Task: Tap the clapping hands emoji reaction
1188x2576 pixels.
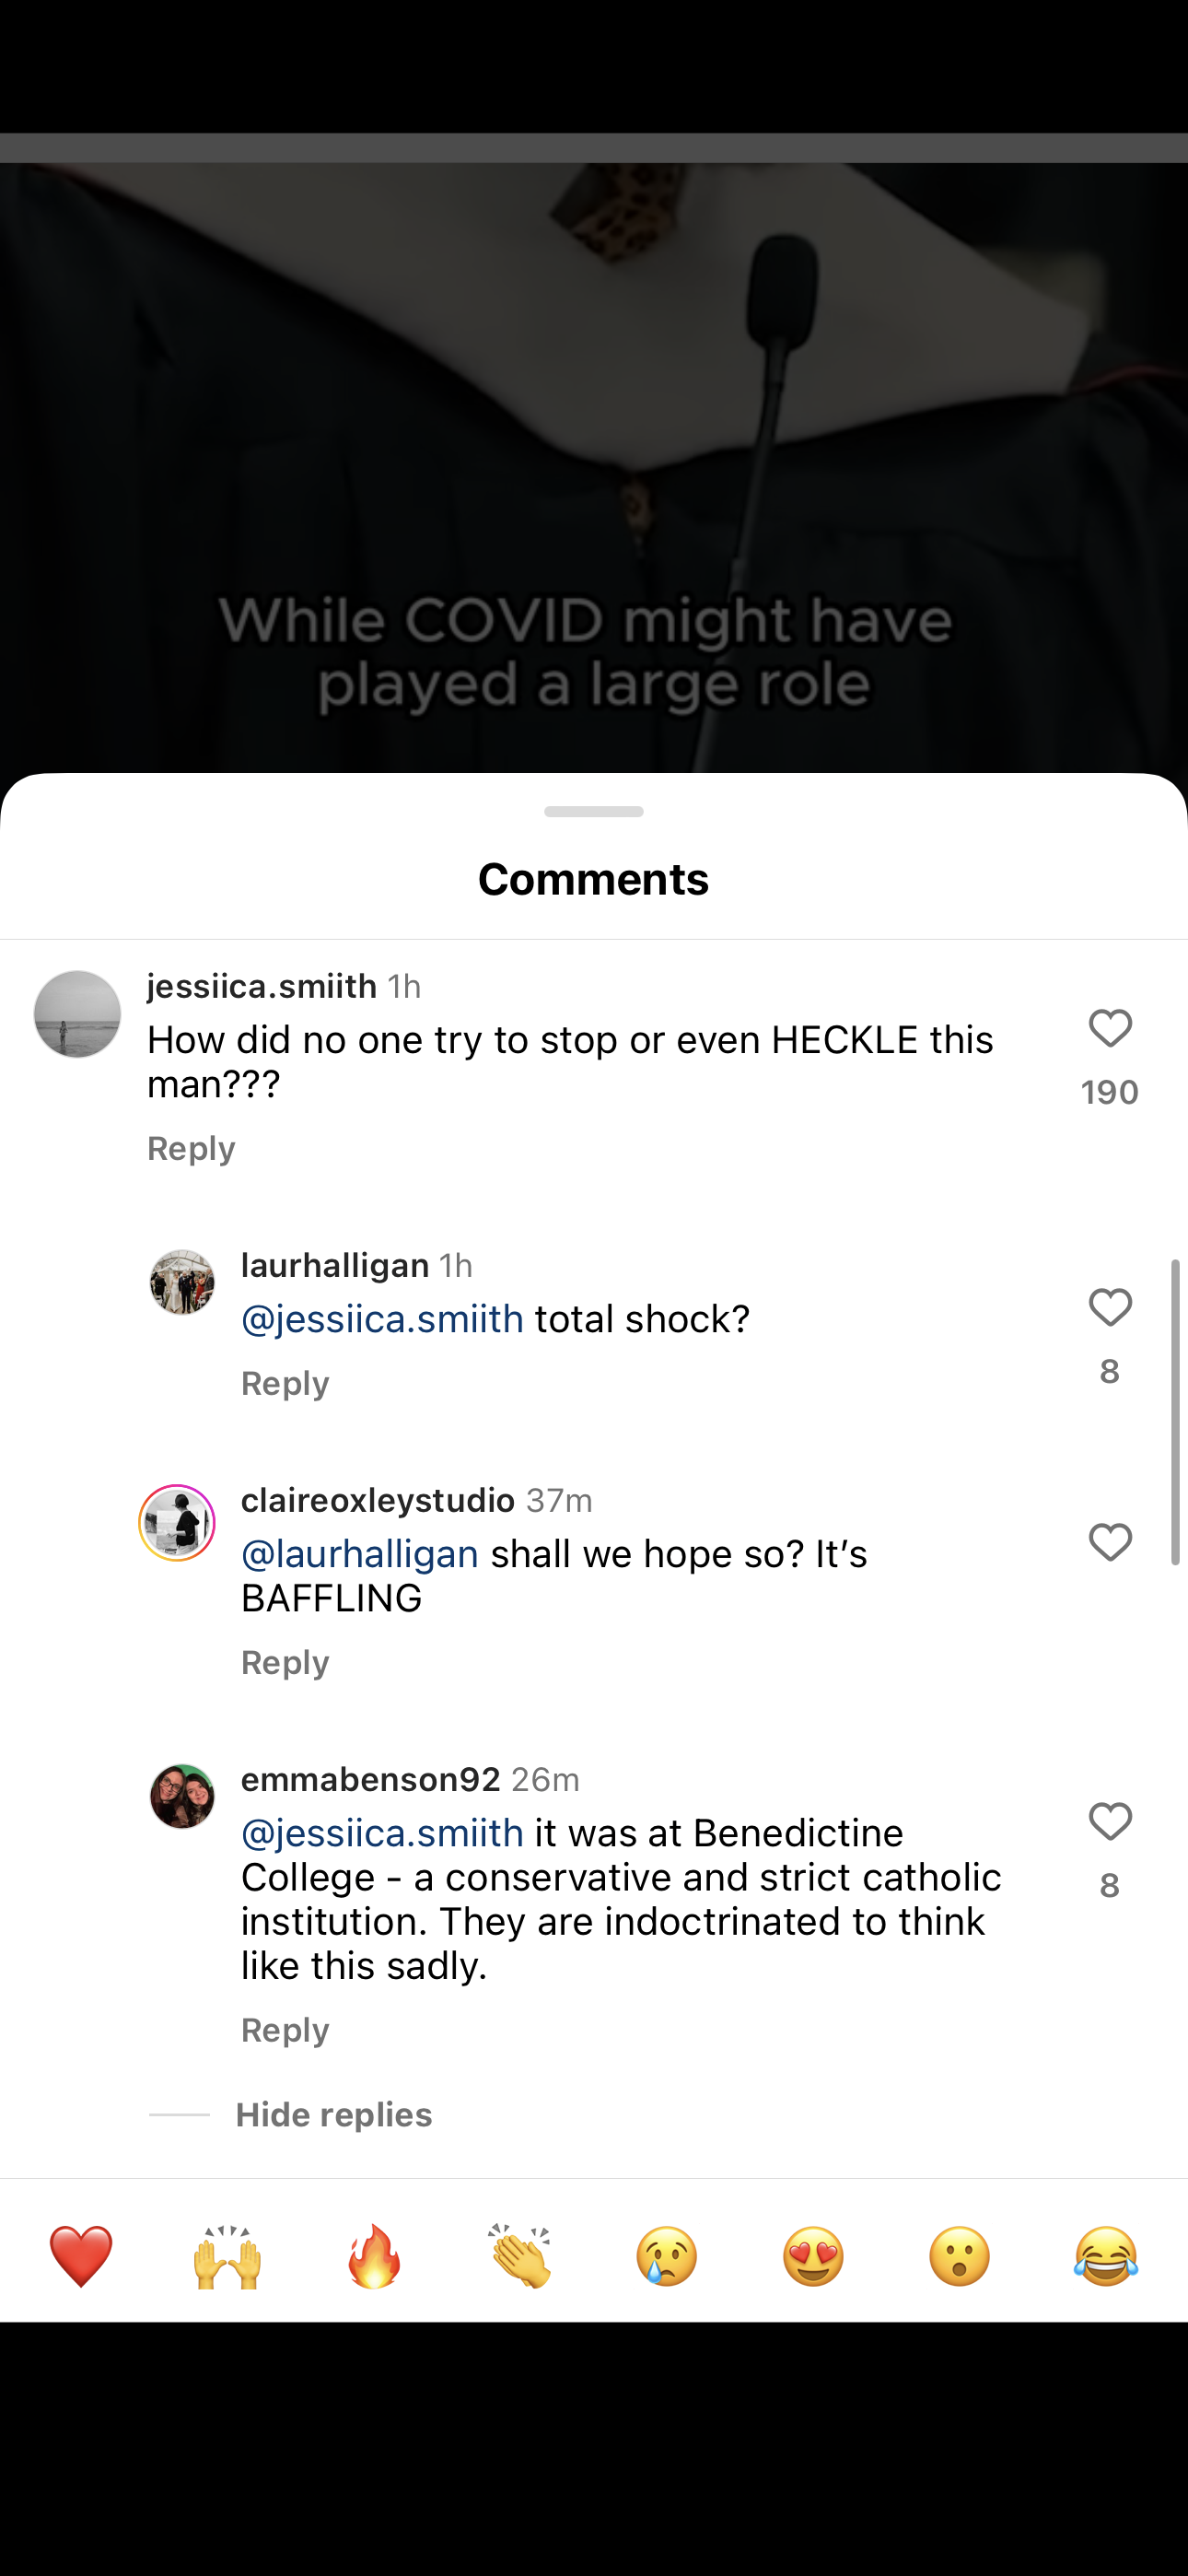Action: point(520,2256)
